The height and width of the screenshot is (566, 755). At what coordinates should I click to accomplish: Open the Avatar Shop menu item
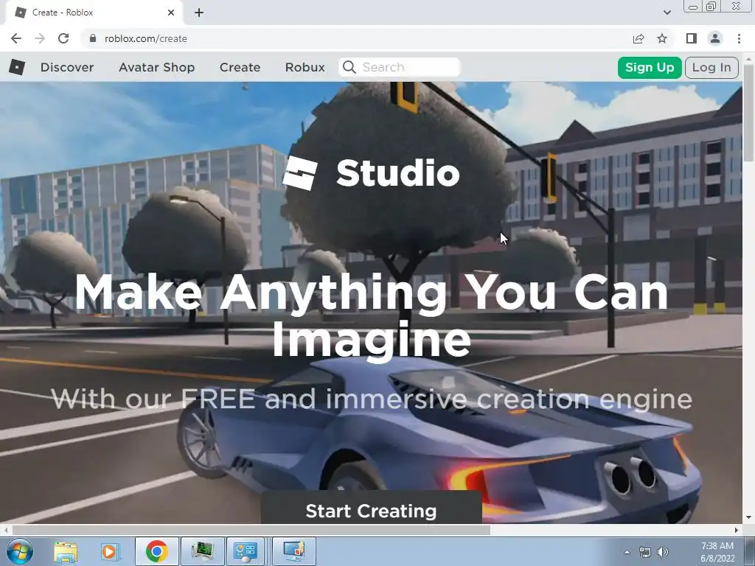click(x=156, y=67)
